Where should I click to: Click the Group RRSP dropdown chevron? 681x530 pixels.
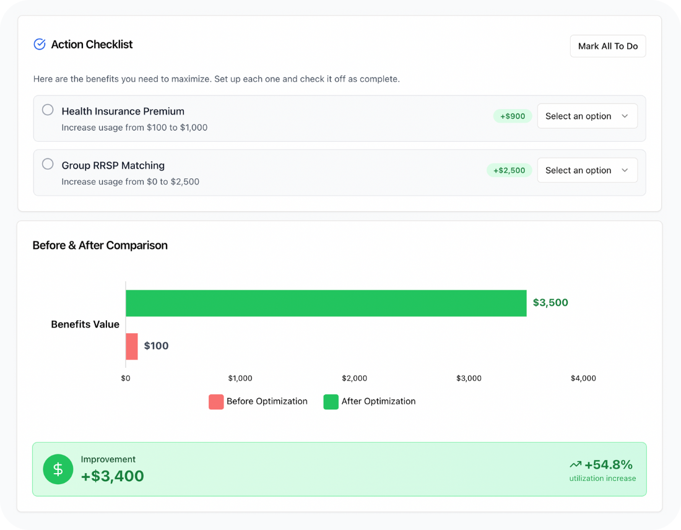pos(625,170)
